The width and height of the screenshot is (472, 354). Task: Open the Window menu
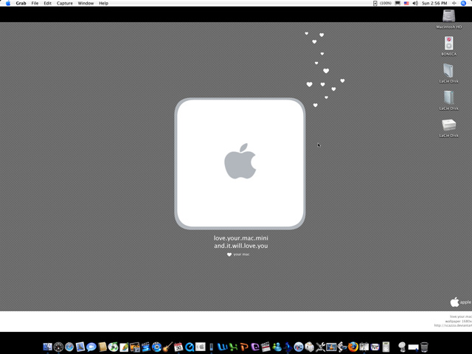[x=86, y=3]
